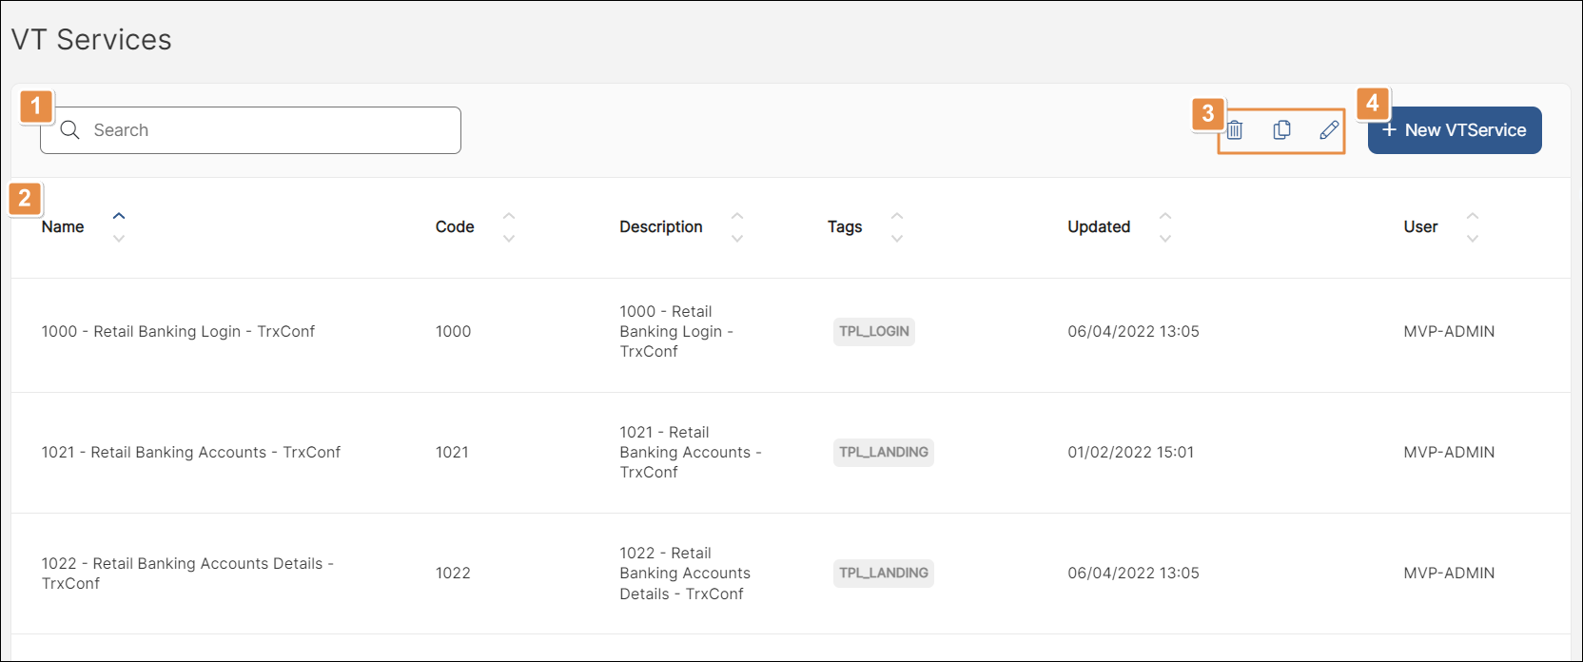The image size is (1583, 662).
Task: Click TPL_LANDING tag in 1021 row
Action: point(884,453)
